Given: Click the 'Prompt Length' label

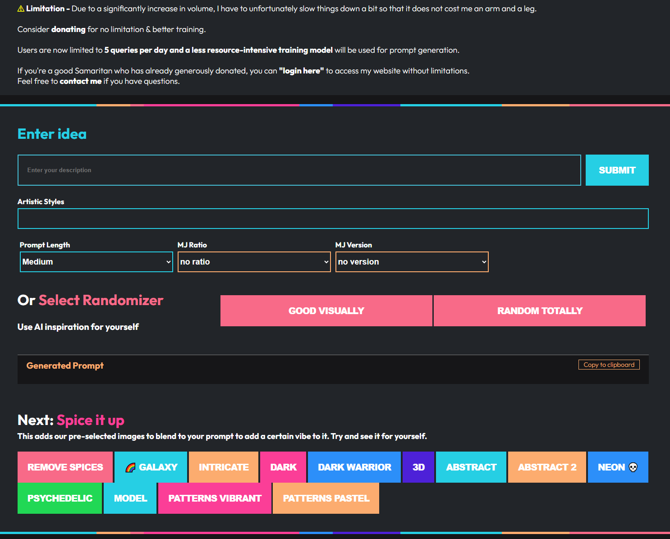Looking at the screenshot, I should click(45, 245).
